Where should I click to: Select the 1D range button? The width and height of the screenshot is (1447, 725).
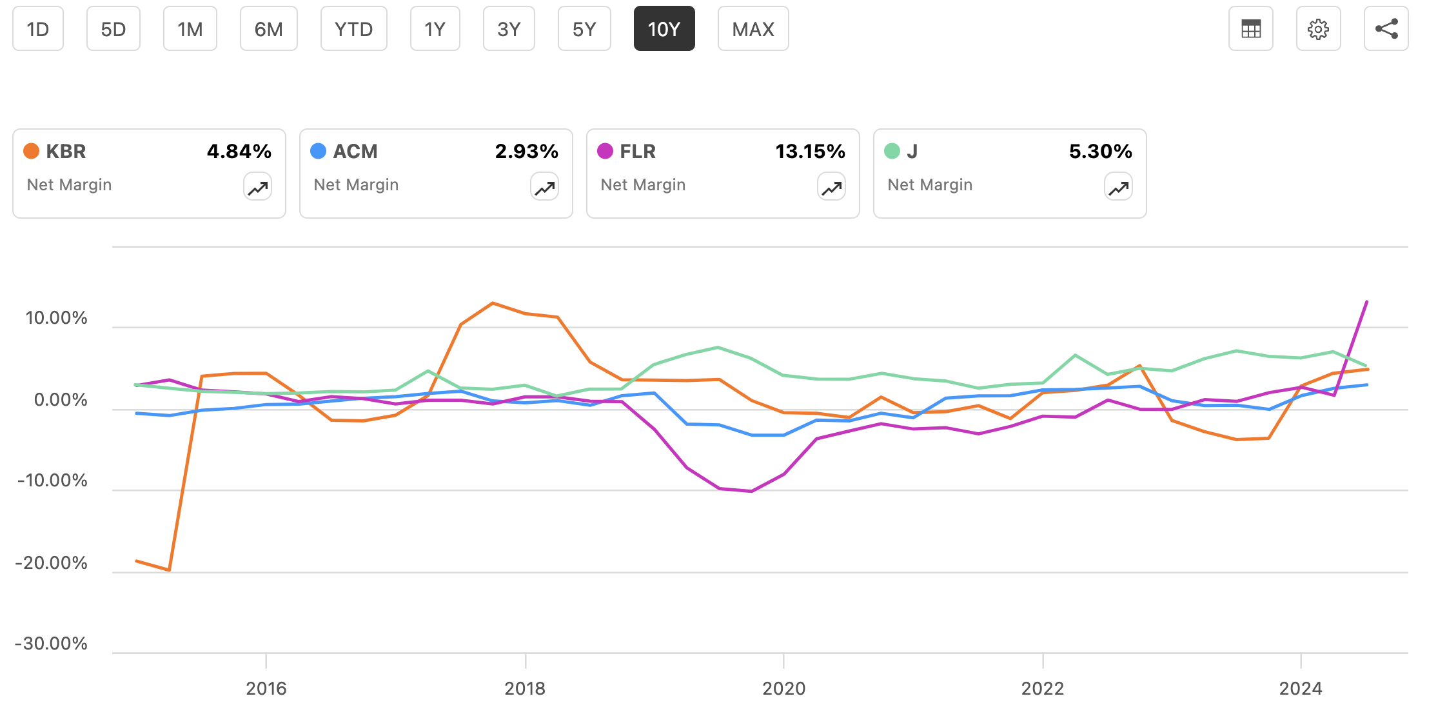(x=37, y=28)
